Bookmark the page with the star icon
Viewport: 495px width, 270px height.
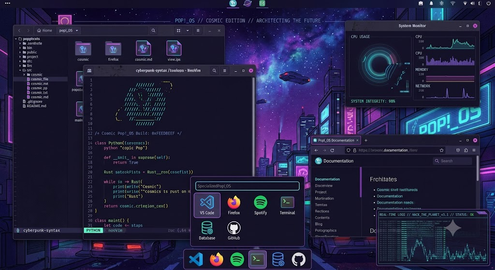tap(442, 150)
